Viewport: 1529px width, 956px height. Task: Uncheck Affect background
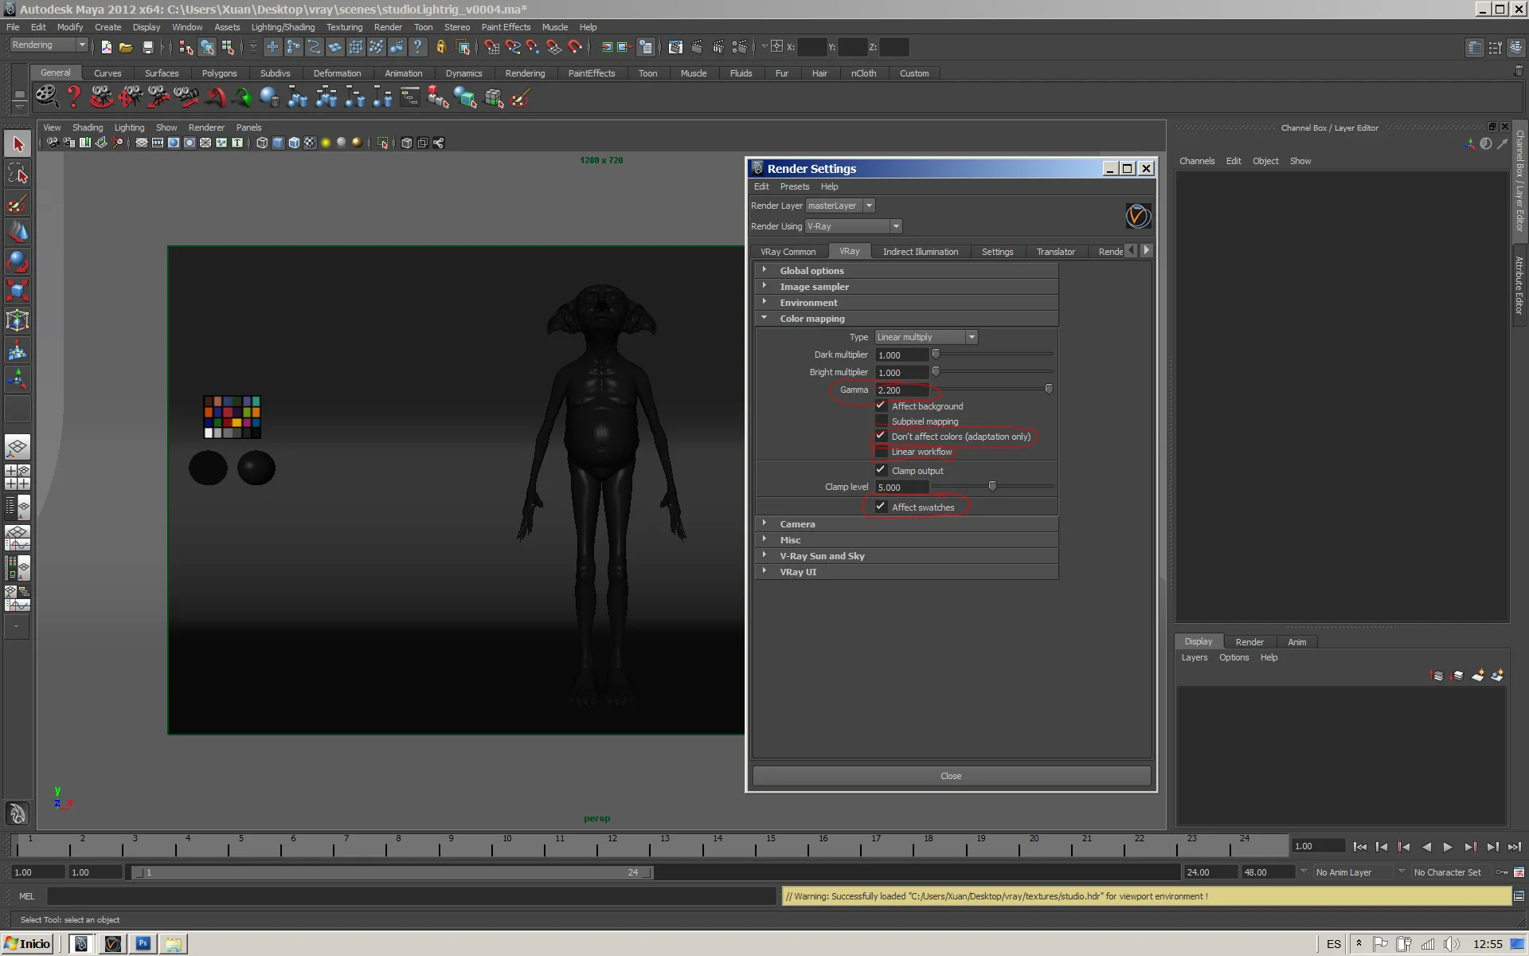(x=881, y=406)
